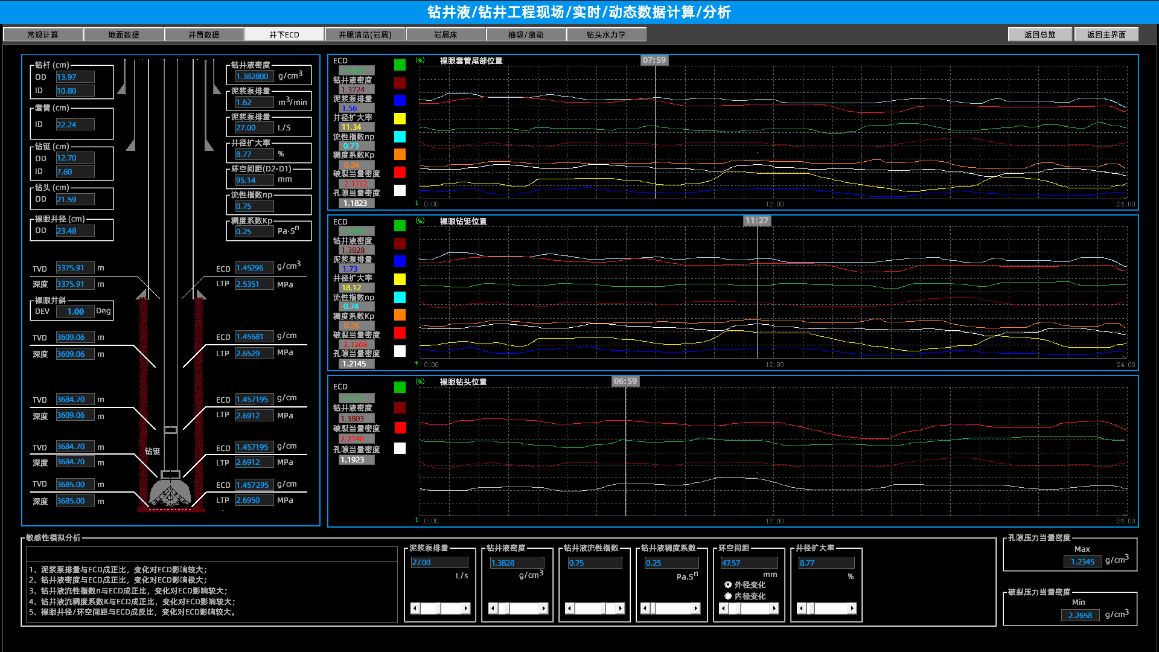Viewport: 1159px width, 652px height.
Task: Select the 井下ECD tab
Action: [284, 34]
